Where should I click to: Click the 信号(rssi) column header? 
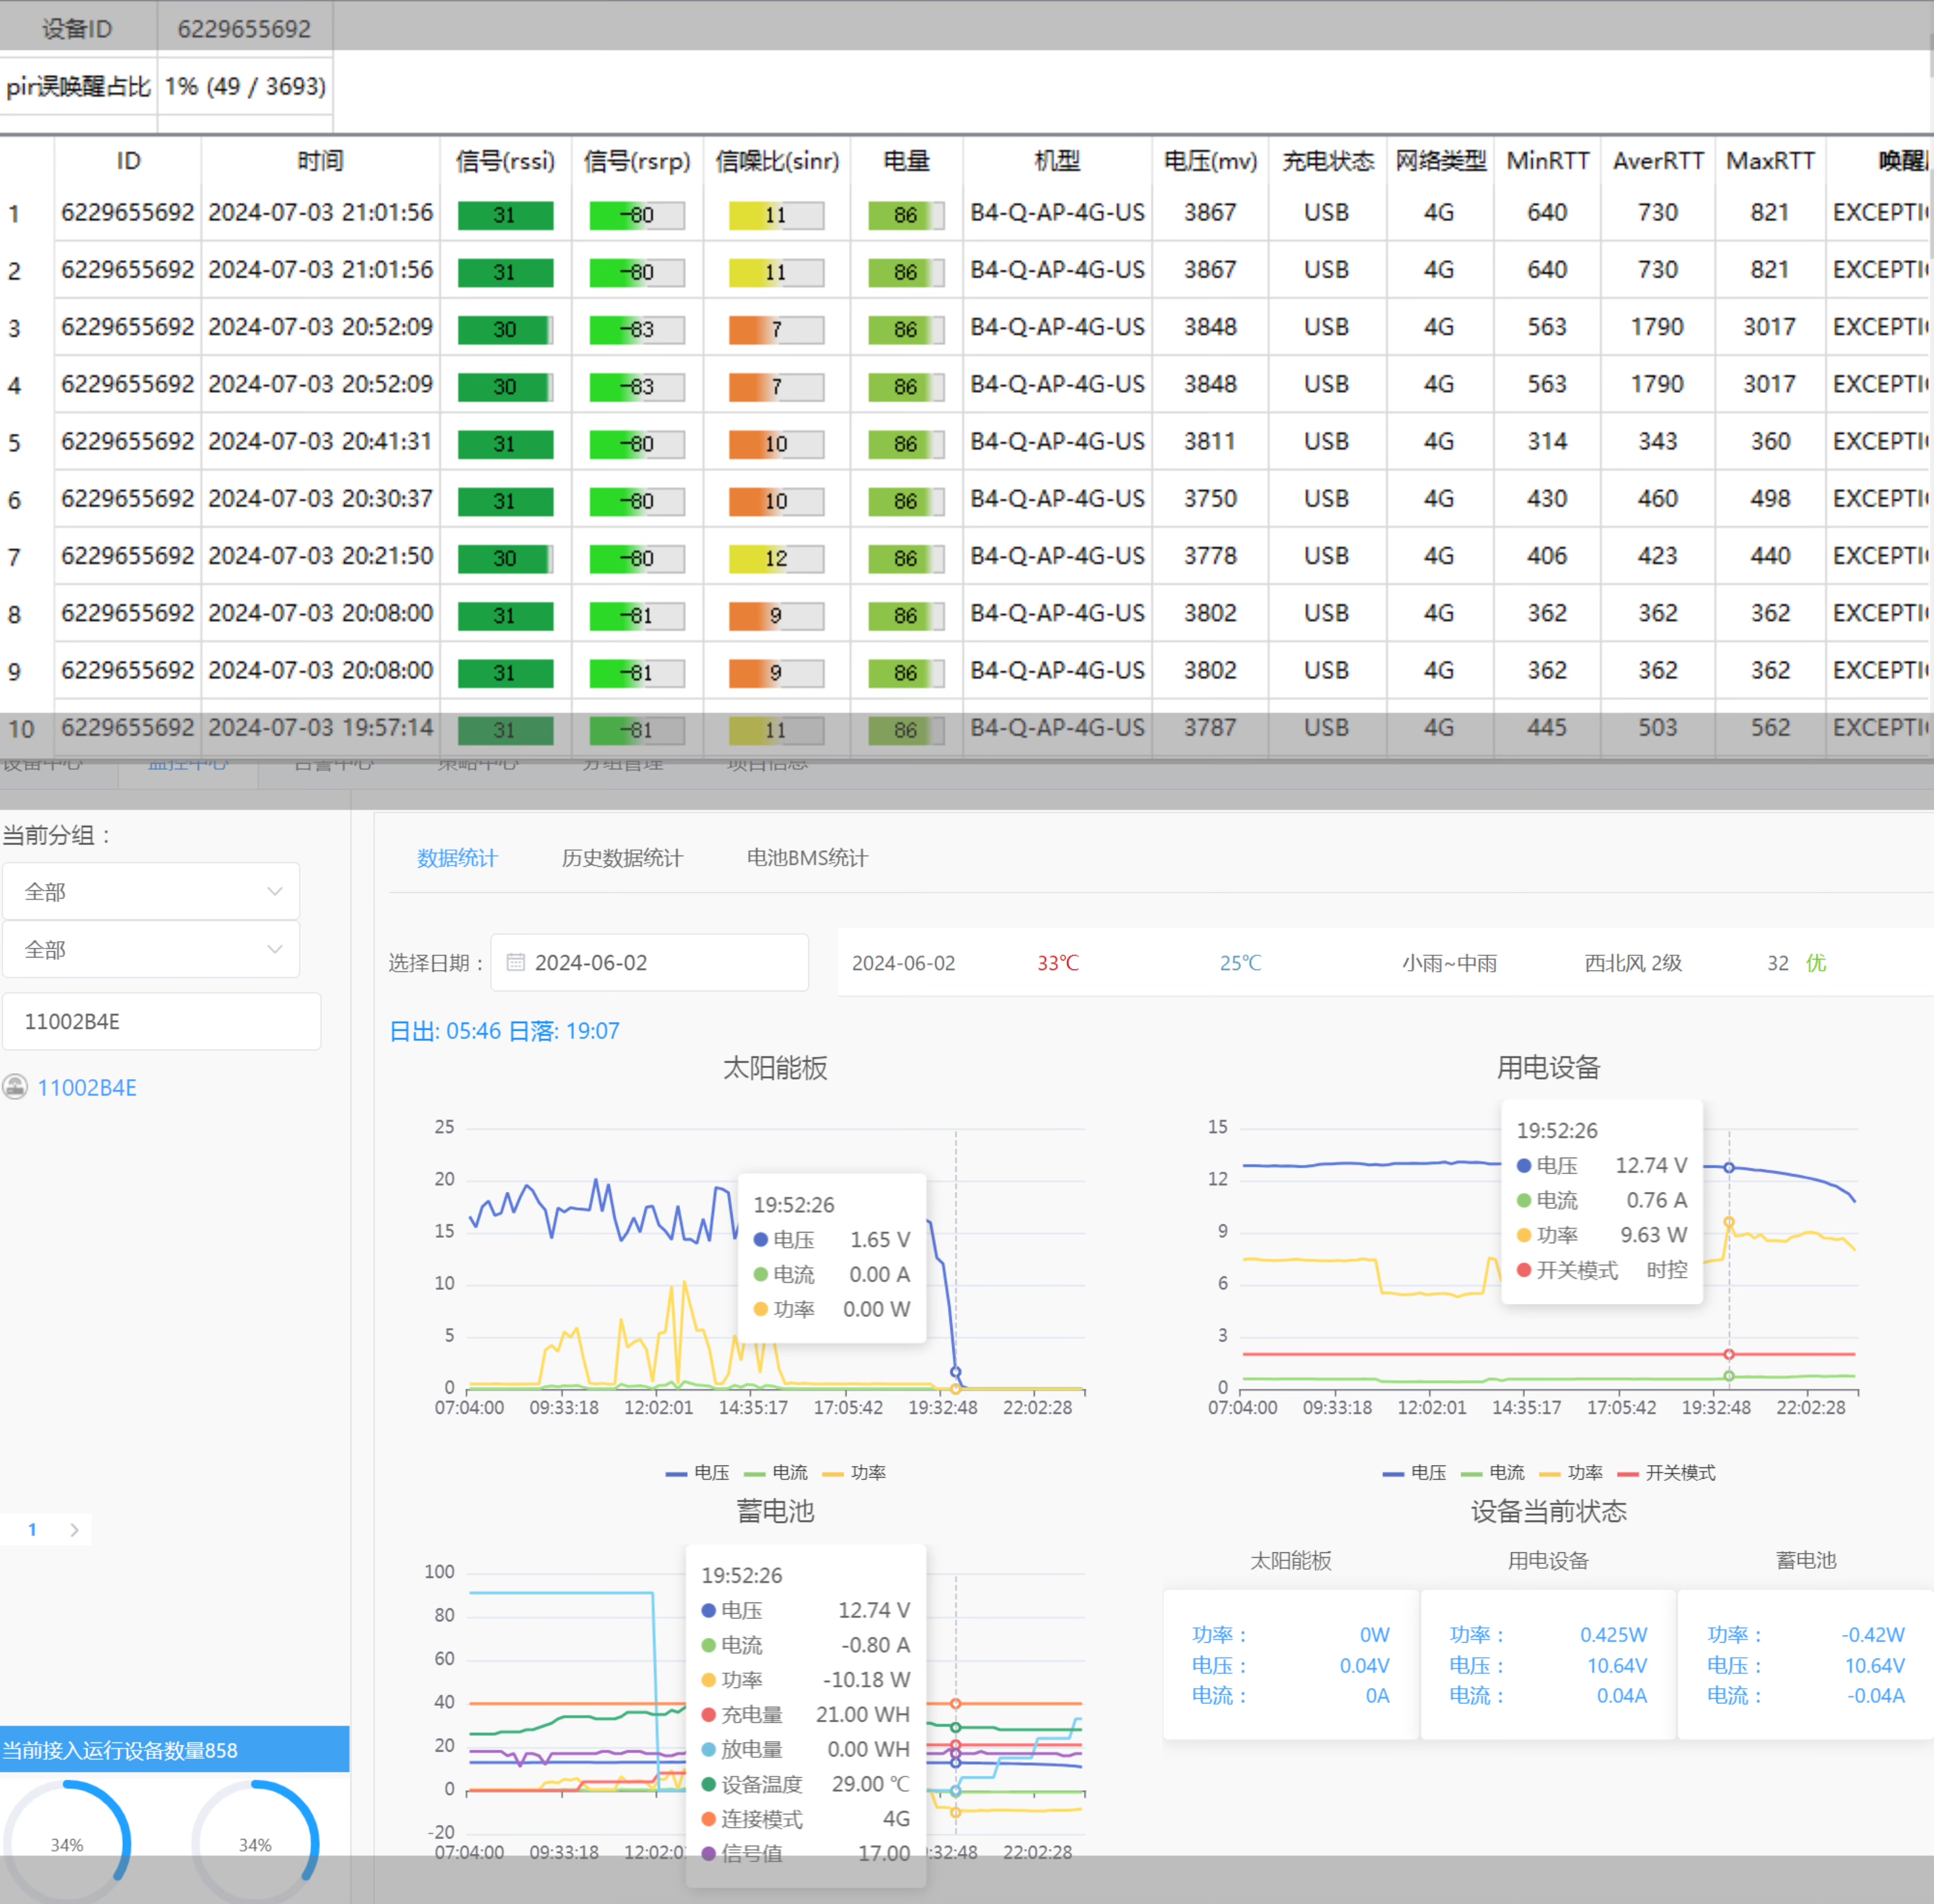click(505, 161)
